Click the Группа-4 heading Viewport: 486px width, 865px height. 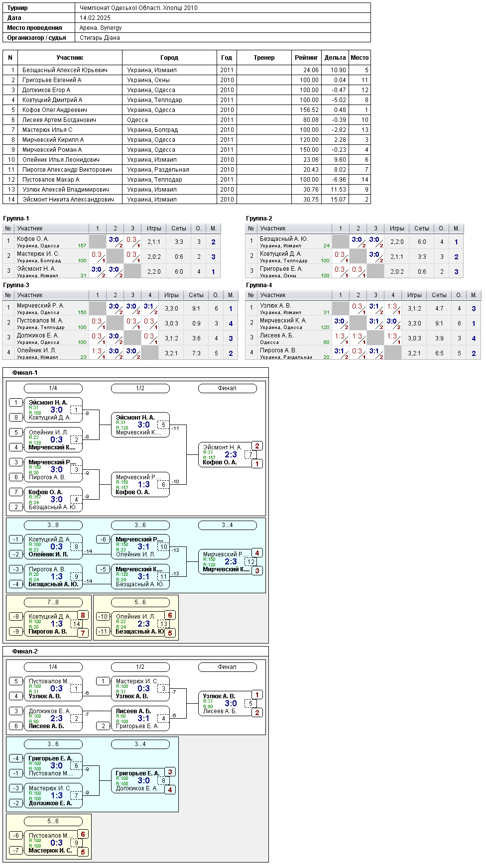pos(259,285)
